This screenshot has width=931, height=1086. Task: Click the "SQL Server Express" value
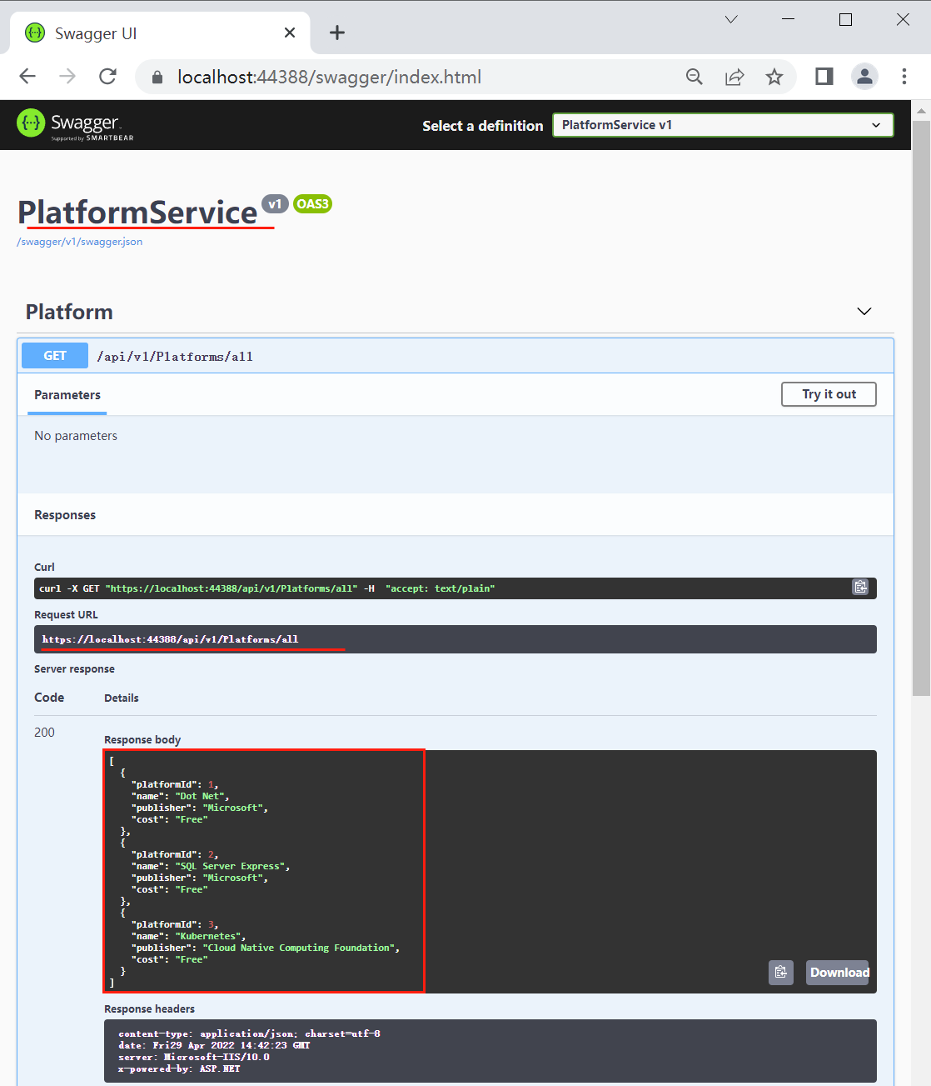point(230,866)
